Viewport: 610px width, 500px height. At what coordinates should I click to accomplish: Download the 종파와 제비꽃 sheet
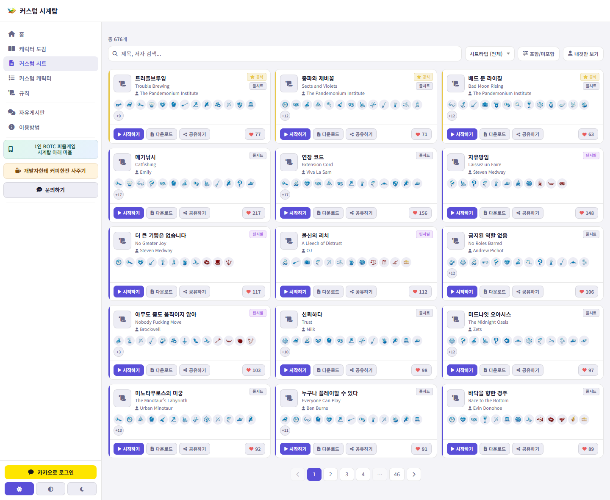328,134
